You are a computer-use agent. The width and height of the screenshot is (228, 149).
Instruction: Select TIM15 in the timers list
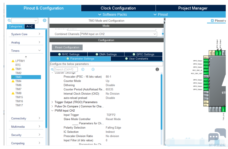point(19,97)
